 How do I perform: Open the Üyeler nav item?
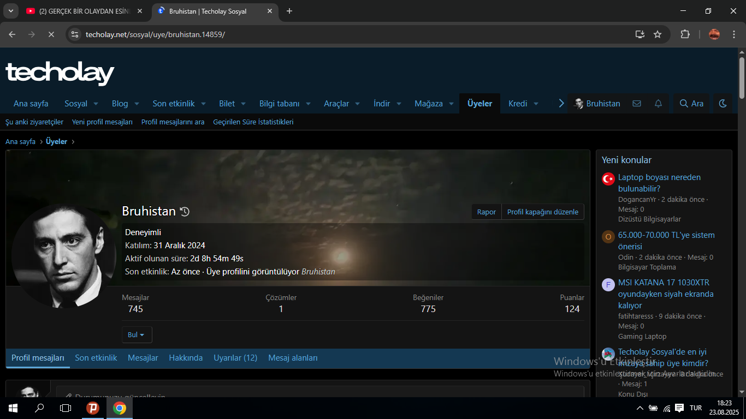[x=479, y=104]
